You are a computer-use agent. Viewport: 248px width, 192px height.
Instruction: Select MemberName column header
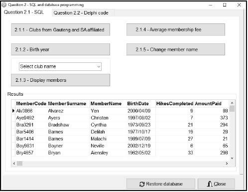pos(106,104)
